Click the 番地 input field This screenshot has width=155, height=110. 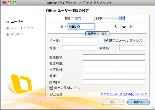(114, 76)
